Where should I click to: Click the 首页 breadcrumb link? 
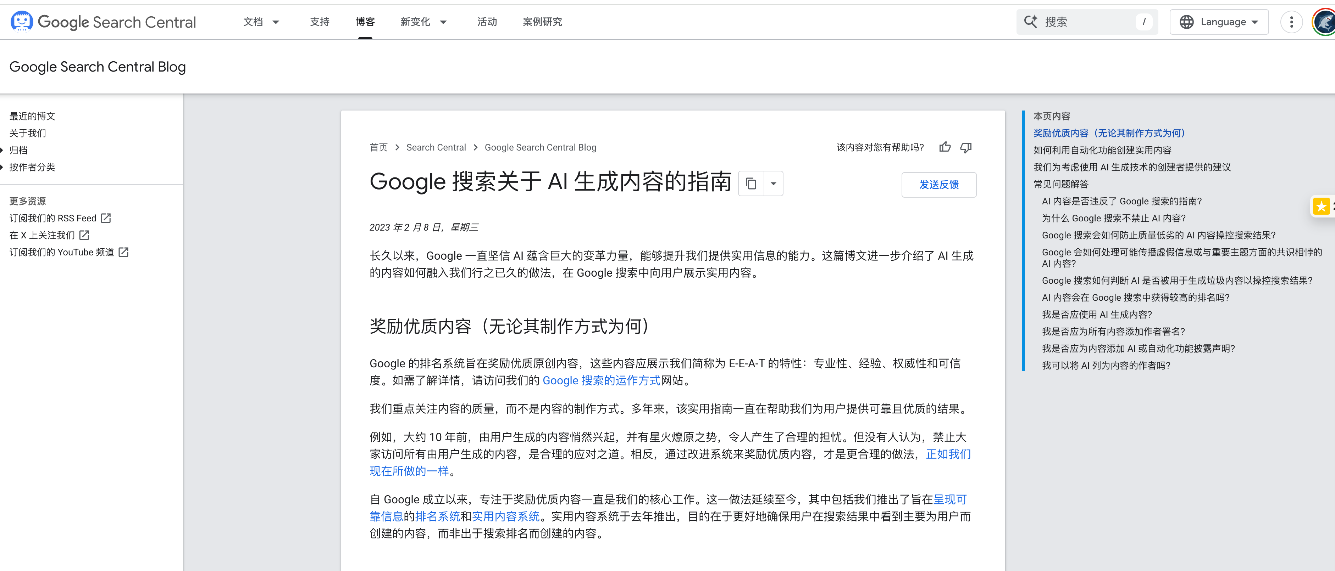(x=378, y=148)
